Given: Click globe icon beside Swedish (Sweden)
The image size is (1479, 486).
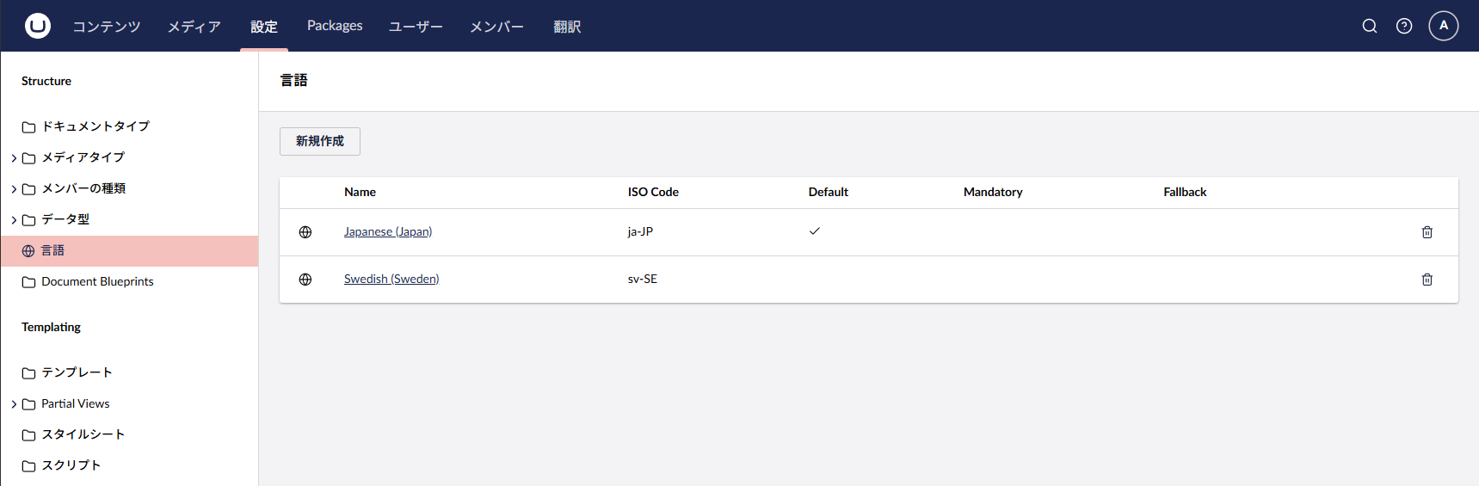Looking at the screenshot, I should pos(305,280).
